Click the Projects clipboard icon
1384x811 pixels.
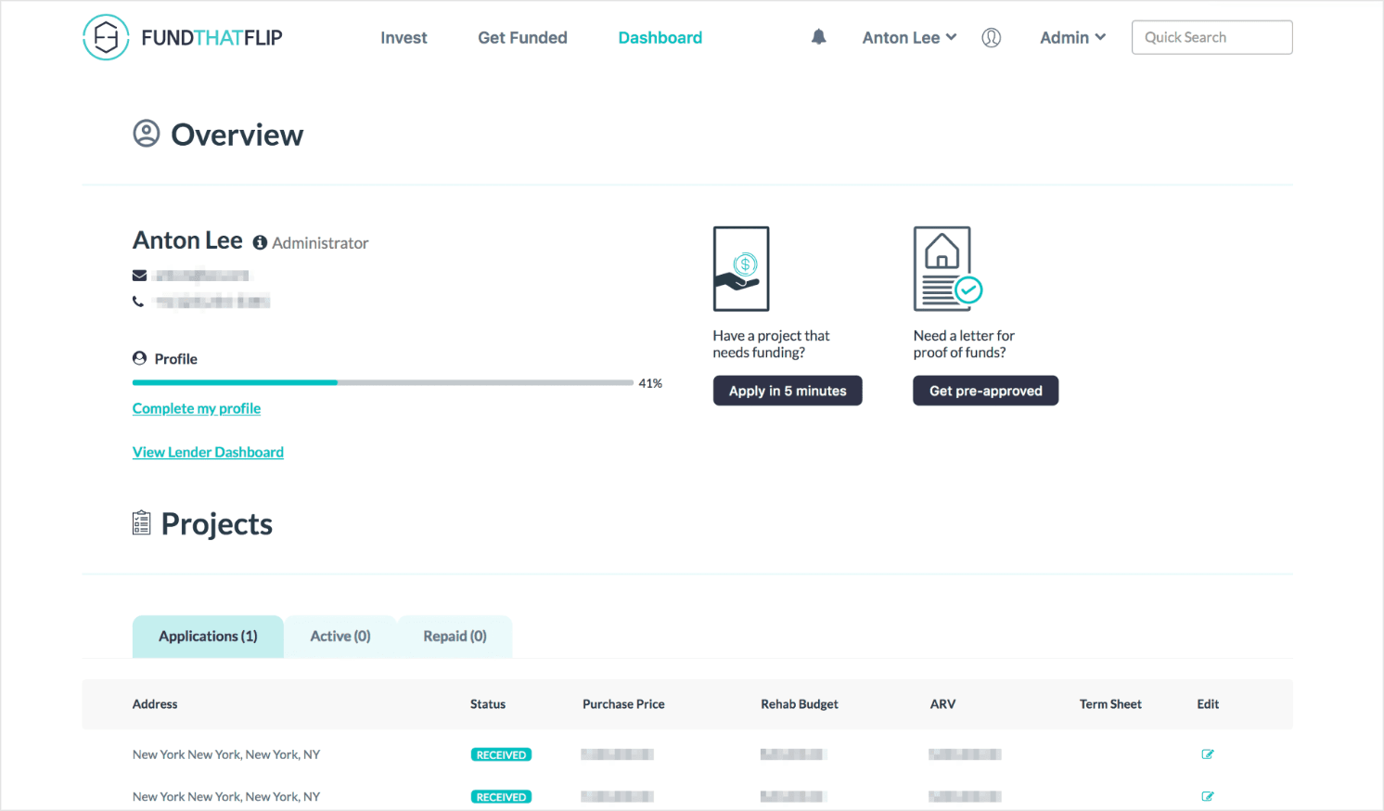(141, 522)
